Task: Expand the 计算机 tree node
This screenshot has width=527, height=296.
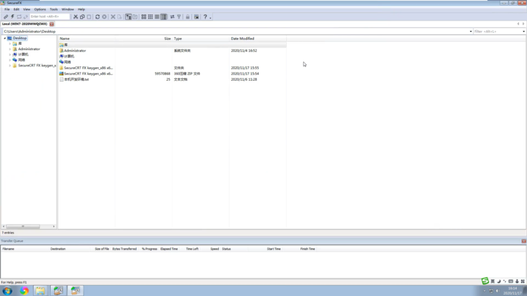Action: (x=10, y=54)
